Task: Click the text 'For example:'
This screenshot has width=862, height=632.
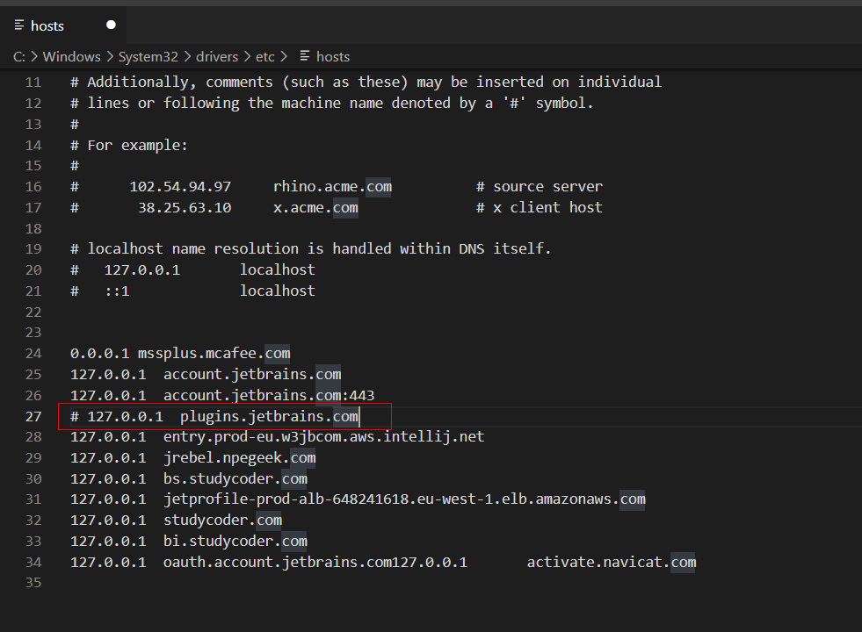Action: 137,146
